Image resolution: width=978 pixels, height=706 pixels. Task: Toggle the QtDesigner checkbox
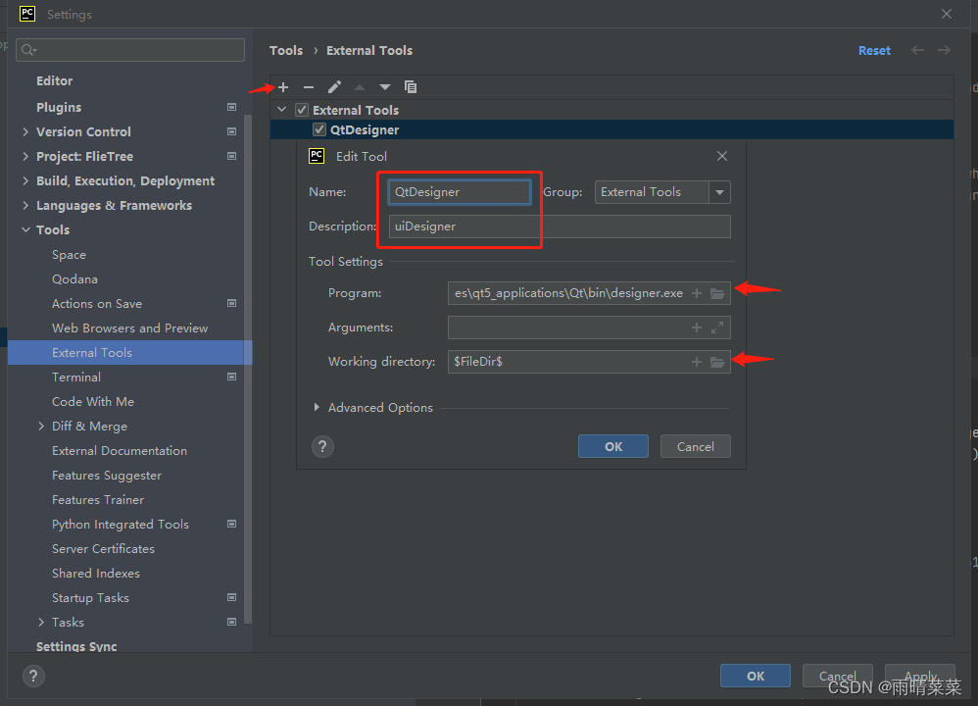pos(319,129)
